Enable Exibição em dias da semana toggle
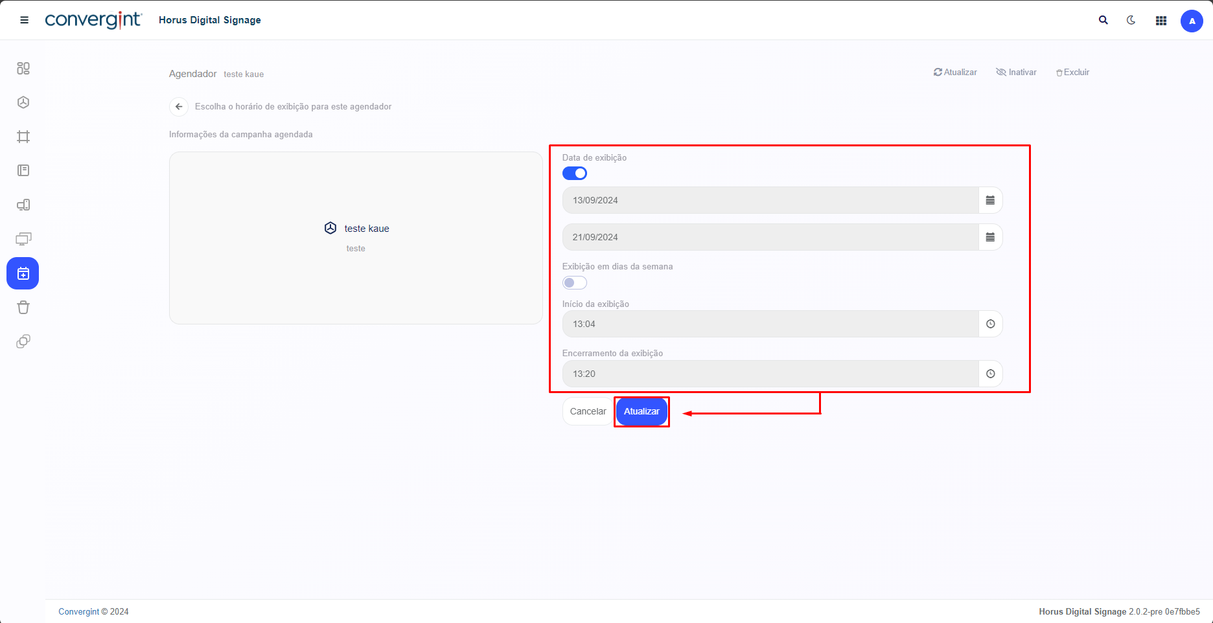Viewport: 1213px width, 623px height. coord(575,283)
